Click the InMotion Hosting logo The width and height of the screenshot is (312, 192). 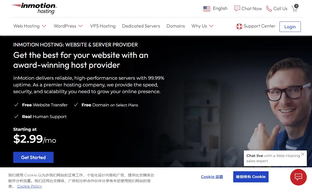click(x=34, y=8)
